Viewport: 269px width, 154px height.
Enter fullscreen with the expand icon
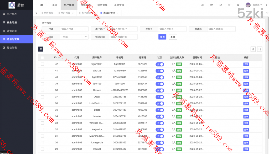coord(238,5)
